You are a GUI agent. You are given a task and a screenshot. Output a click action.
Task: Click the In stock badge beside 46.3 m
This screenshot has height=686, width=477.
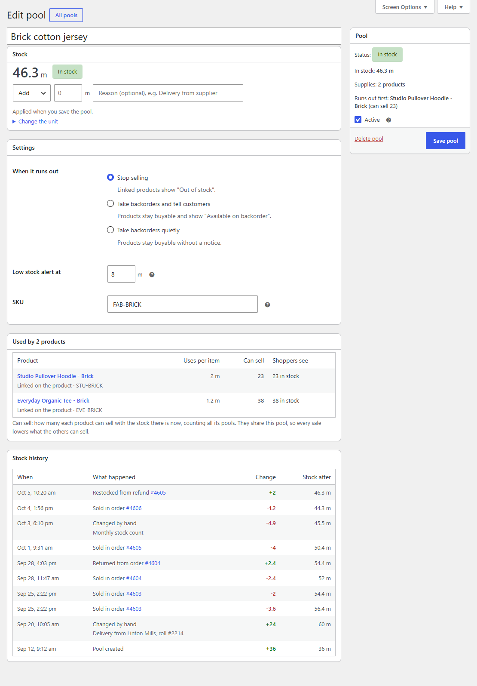click(x=67, y=72)
